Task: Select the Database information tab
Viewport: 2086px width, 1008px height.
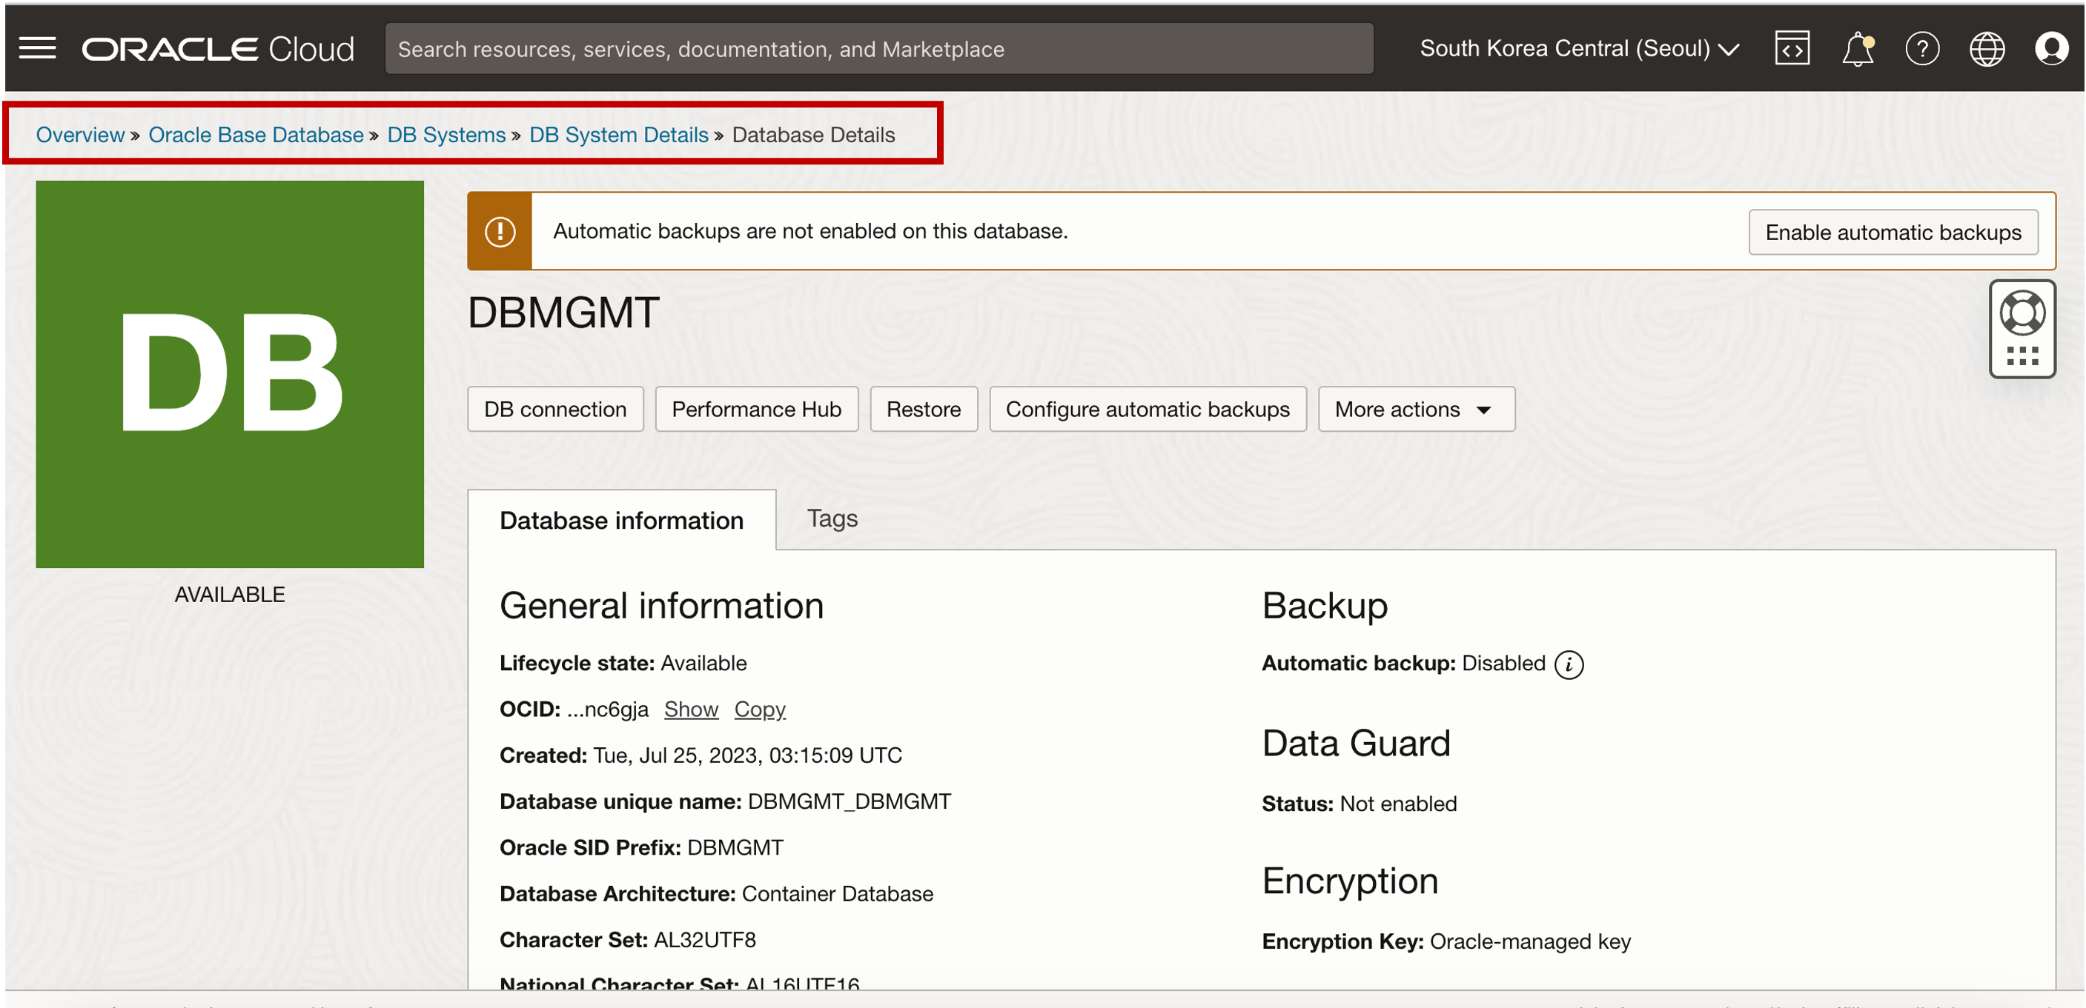Action: [x=621, y=520]
